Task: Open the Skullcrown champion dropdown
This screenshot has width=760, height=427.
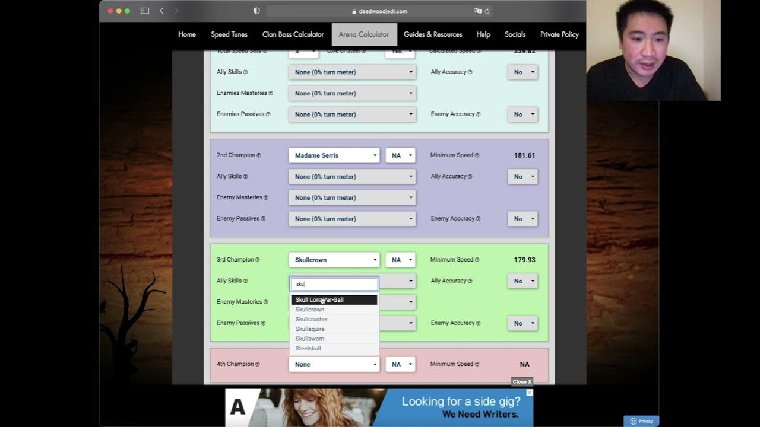Action: [x=334, y=260]
